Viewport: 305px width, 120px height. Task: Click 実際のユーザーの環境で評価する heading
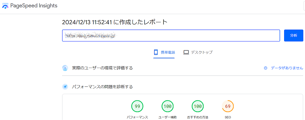102,68
